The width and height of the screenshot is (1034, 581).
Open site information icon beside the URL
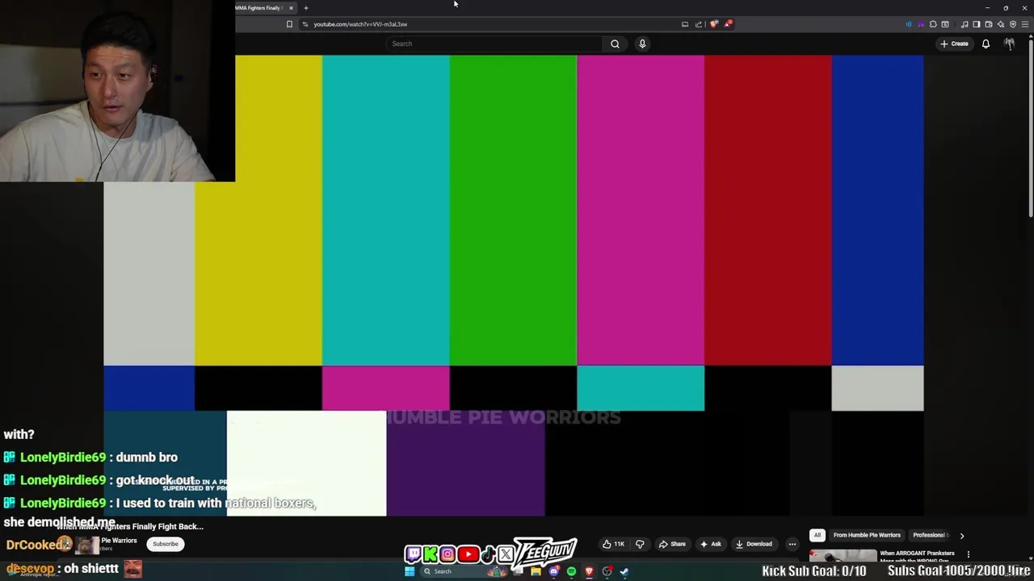tap(305, 24)
